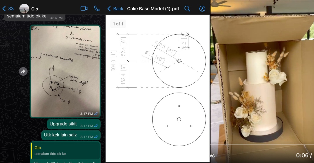
Task: Go back to chat list showing 33
Action: (8, 9)
